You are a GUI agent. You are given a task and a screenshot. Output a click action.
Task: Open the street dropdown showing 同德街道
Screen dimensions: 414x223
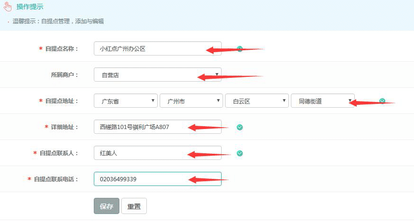click(322, 101)
